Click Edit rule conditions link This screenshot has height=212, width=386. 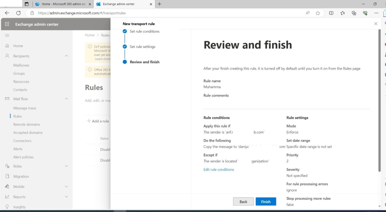pyautogui.click(x=219, y=170)
